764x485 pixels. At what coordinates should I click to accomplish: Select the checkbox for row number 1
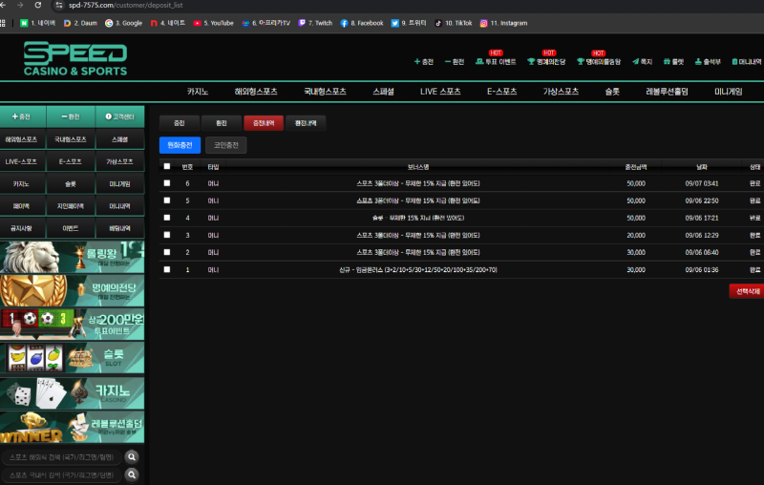(167, 269)
